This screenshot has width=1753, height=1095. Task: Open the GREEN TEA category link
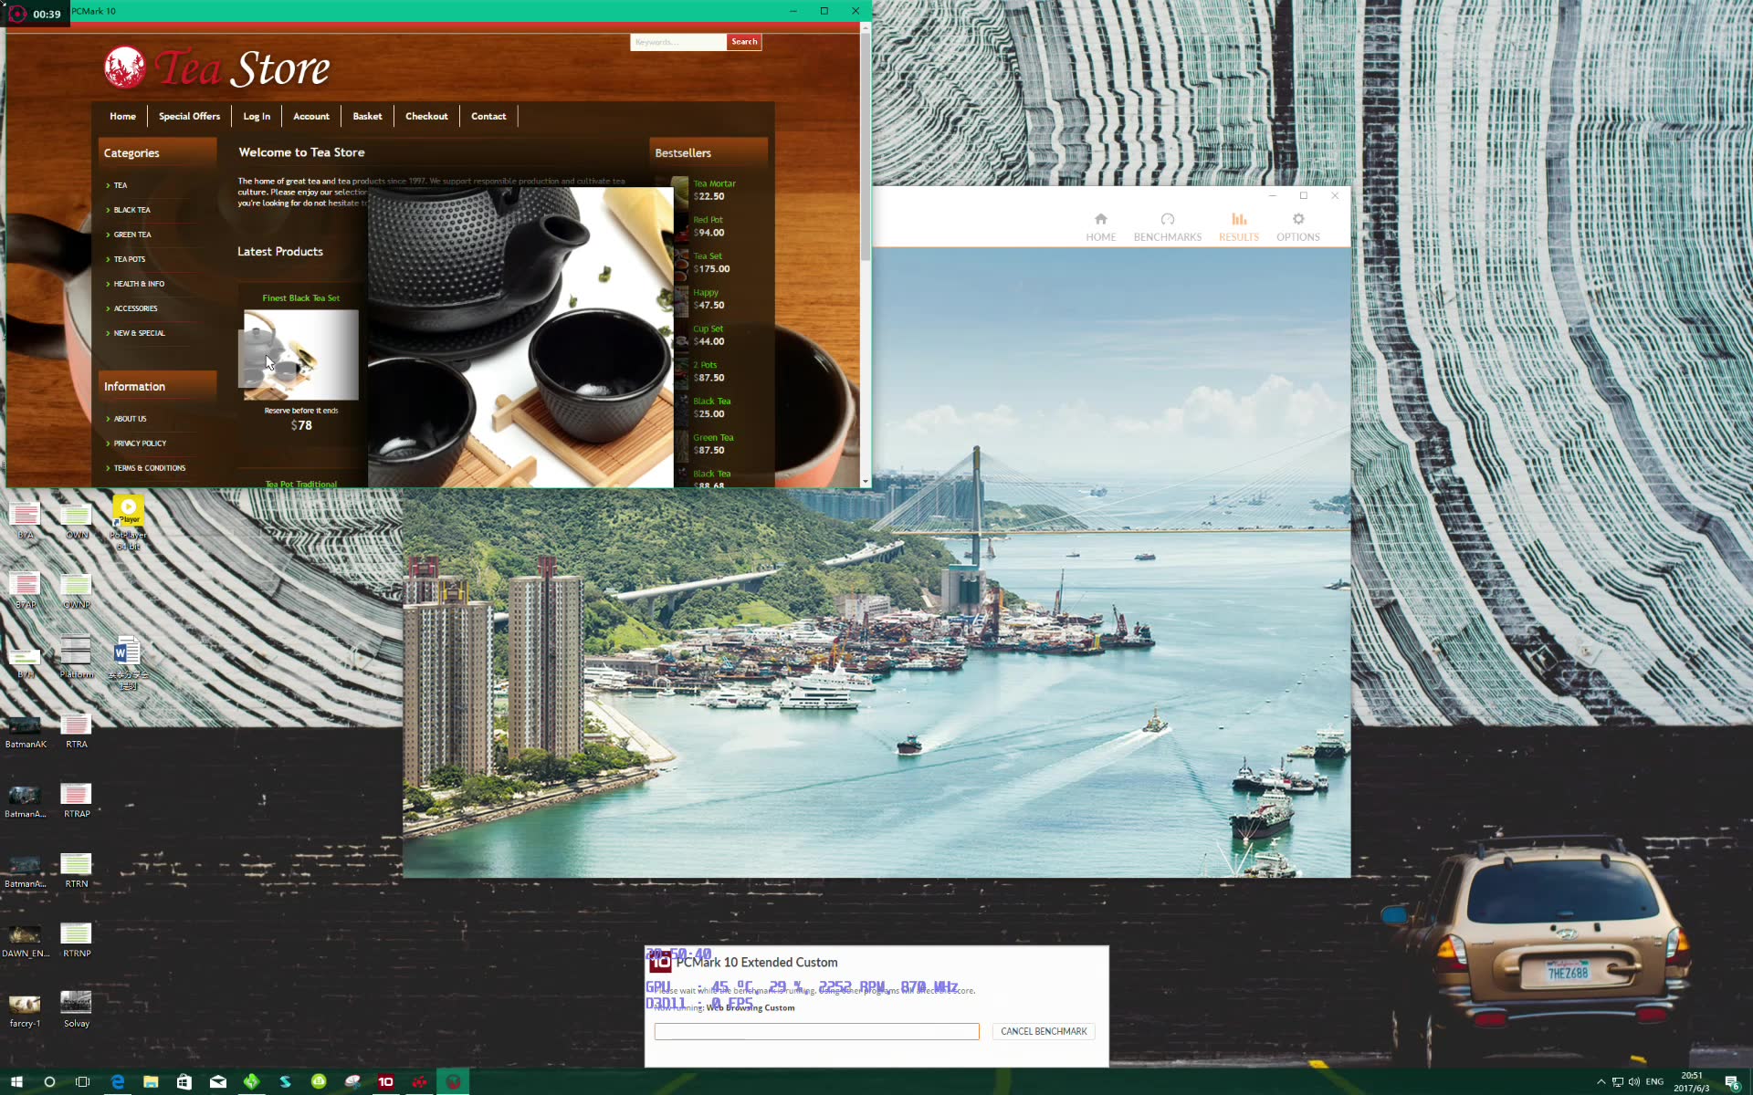tap(132, 235)
